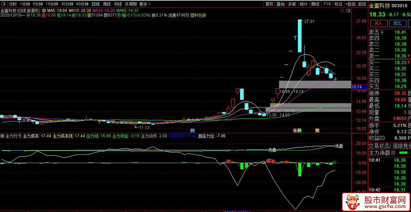
Task: Click the 榜 event marker below the chart
Action: (317, 130)
